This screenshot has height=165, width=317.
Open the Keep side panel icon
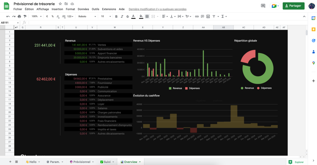pyautogui.click(x=313, y=29)
